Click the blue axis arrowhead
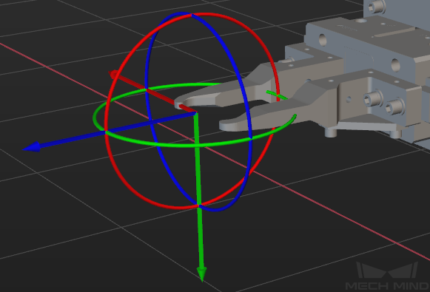 coord(32,147)
